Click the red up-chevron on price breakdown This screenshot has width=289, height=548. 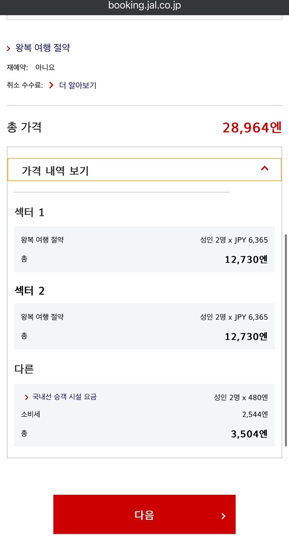click(265, 168)
